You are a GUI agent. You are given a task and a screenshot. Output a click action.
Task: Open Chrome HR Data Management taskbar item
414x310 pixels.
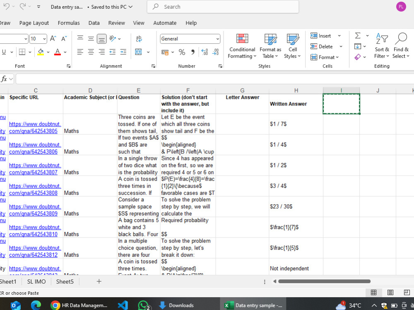[79, 305]
